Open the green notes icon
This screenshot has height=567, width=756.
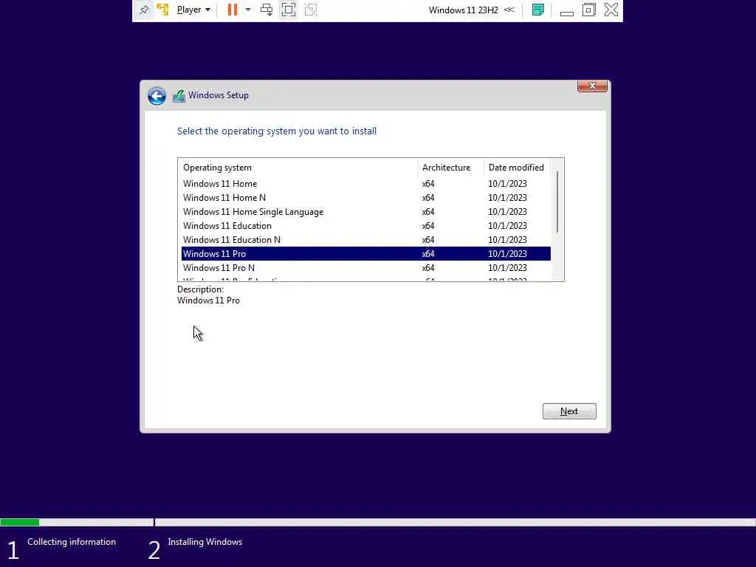(538, 10)
